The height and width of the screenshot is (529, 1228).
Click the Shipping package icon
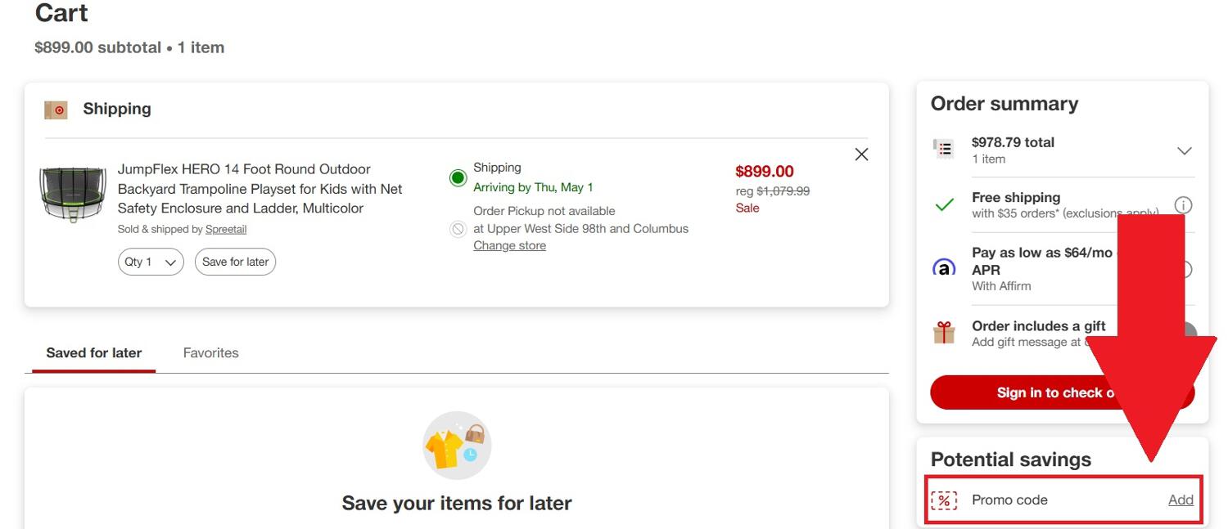click(56, 110)
